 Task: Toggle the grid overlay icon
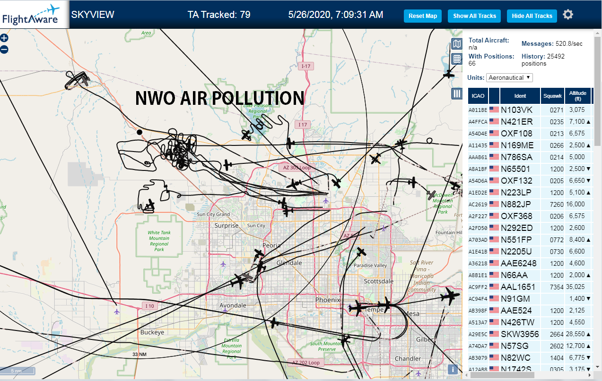(457, 59)
